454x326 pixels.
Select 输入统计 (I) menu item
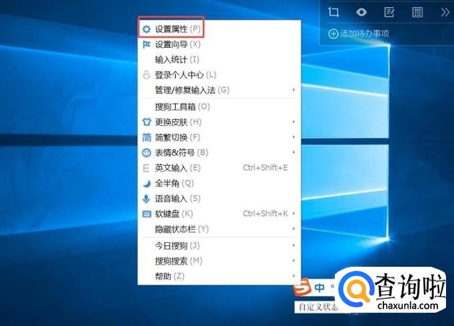click(x=219, y=60)
